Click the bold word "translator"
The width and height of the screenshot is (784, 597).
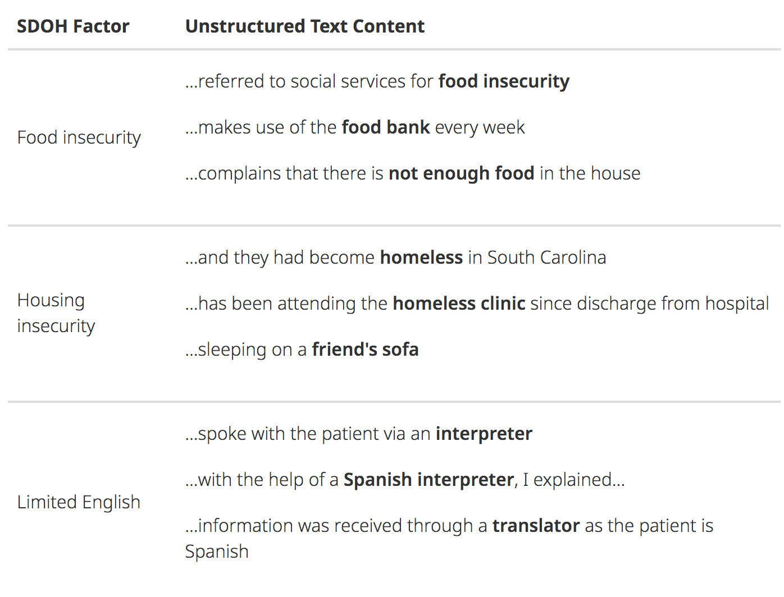[x=536, y=526]
